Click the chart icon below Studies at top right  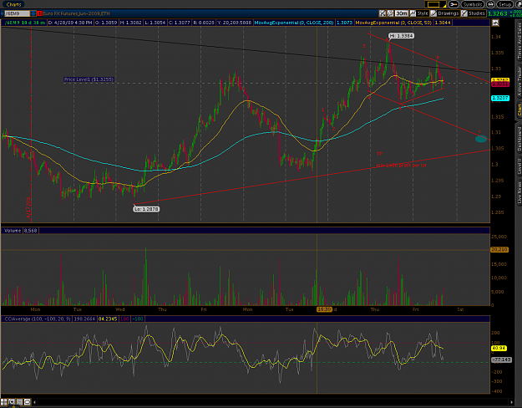click(496, 23)
